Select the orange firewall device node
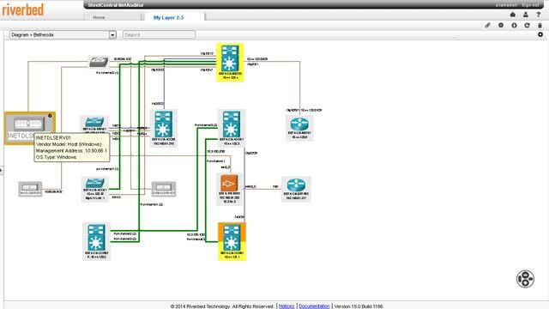This screenshot has height=309, width=549. (229, 183)
